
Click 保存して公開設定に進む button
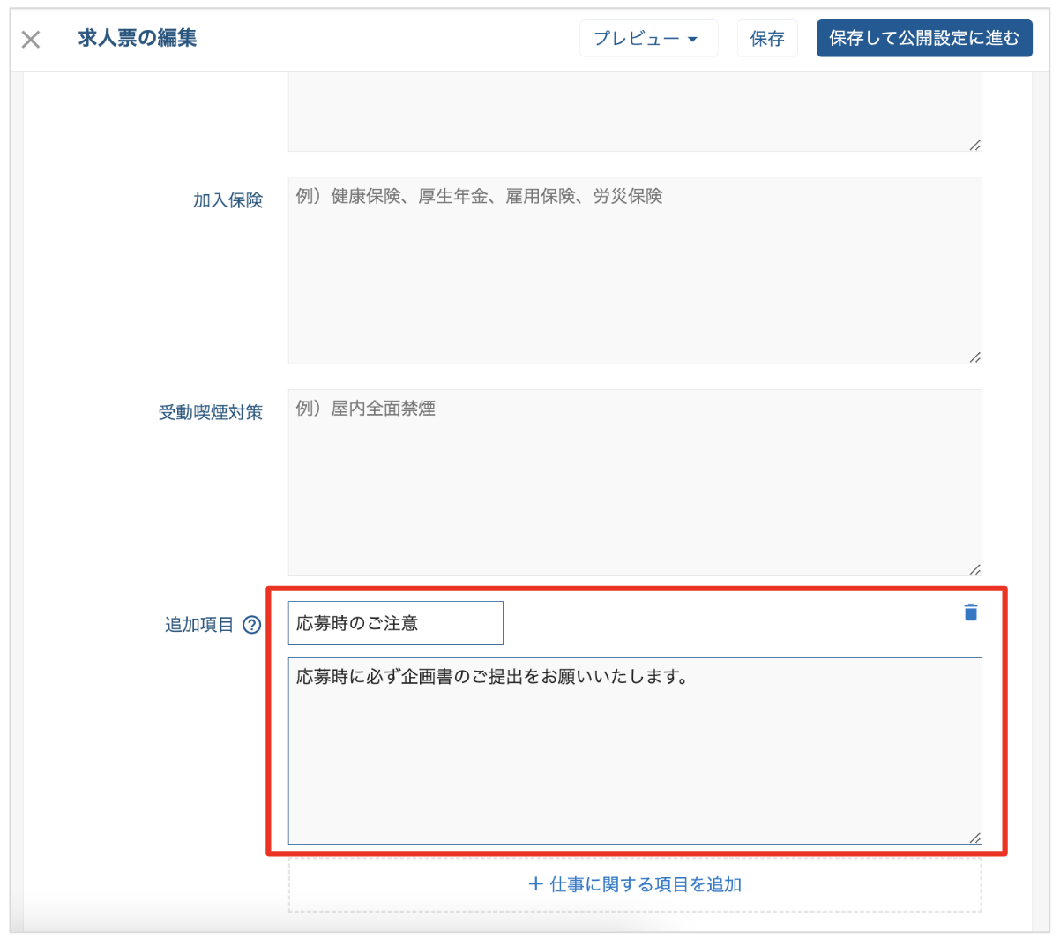pyautogui.click(x=924, y=38)
